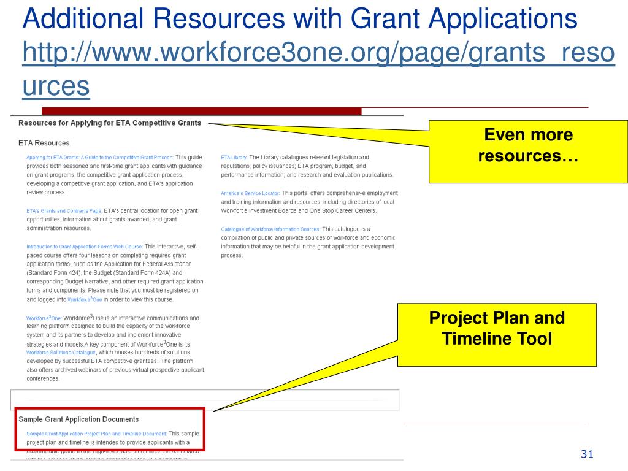
Task: Select the 'ETA Resources' subheading
Action: pyautogui.click(x=44, y=143)
